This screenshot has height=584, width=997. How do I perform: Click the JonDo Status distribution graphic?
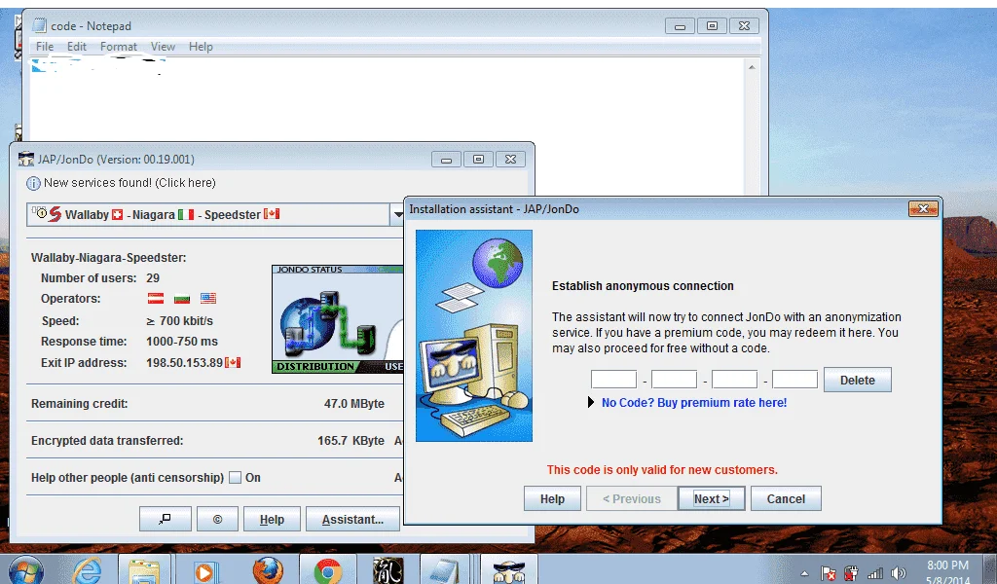[x=337, y=319]
